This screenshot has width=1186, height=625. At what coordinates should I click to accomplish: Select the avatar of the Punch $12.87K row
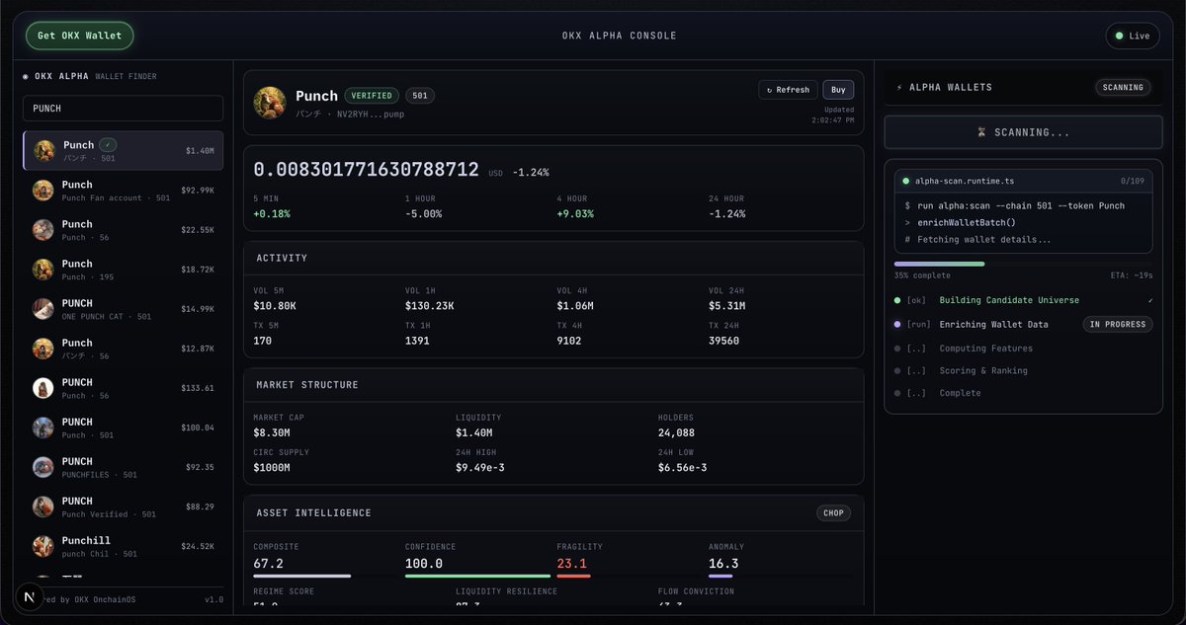point(42,349)
